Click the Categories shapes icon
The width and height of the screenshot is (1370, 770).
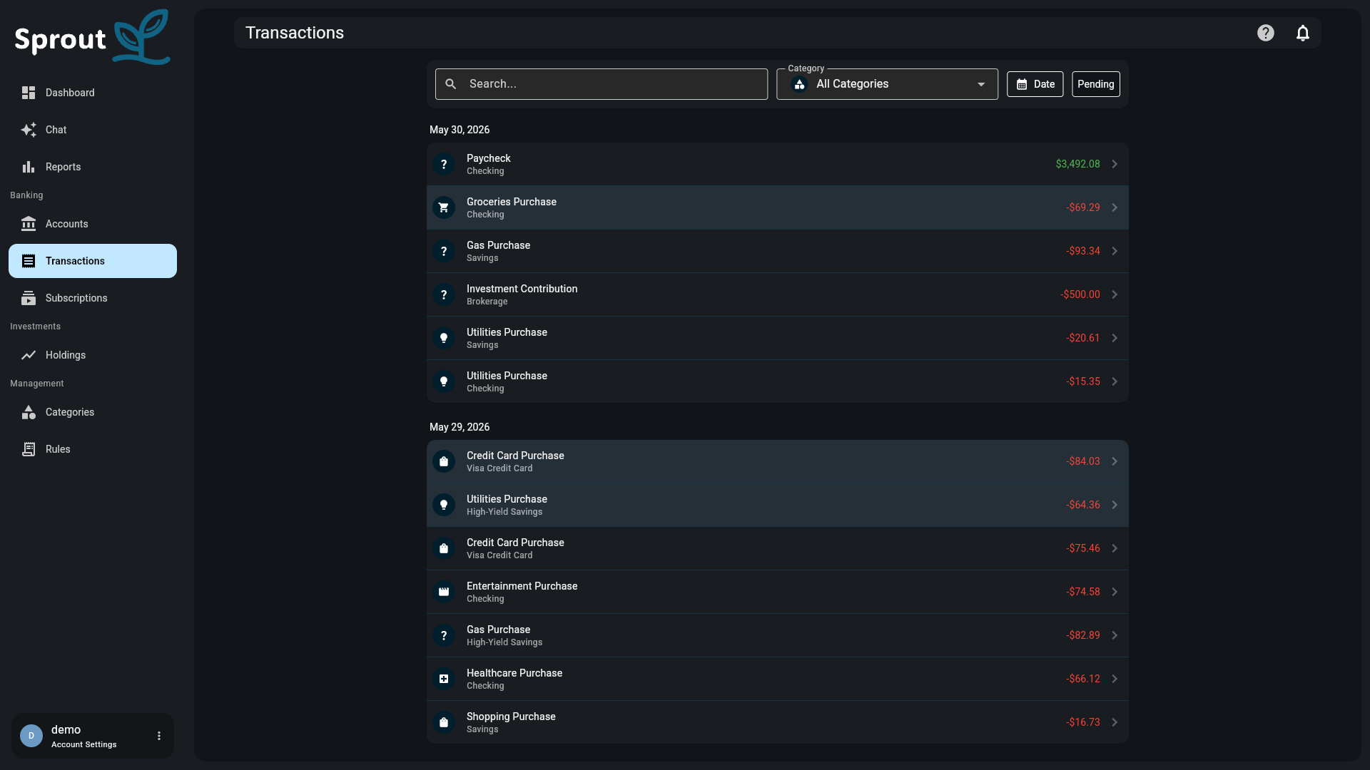click(x=29, y=412)
